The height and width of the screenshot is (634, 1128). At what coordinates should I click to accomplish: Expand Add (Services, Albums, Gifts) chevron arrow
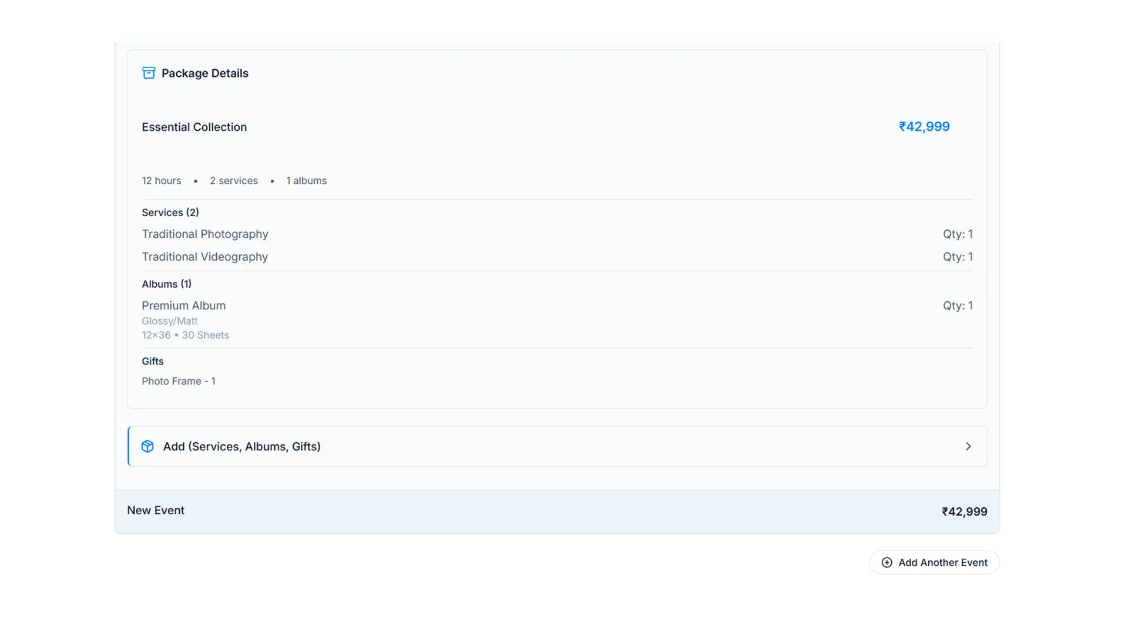pos(968,446)
